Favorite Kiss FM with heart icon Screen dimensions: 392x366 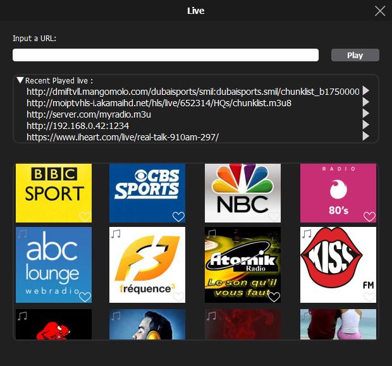[x=369, y=297]
